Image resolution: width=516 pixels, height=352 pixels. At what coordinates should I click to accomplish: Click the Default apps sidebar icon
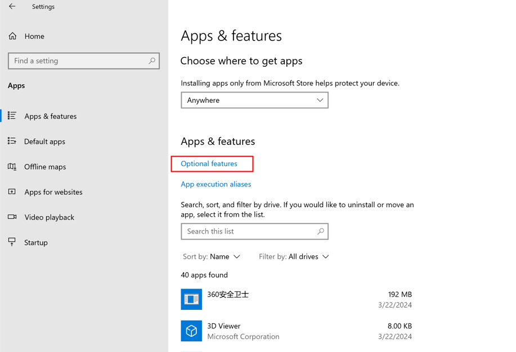(12, 141)
